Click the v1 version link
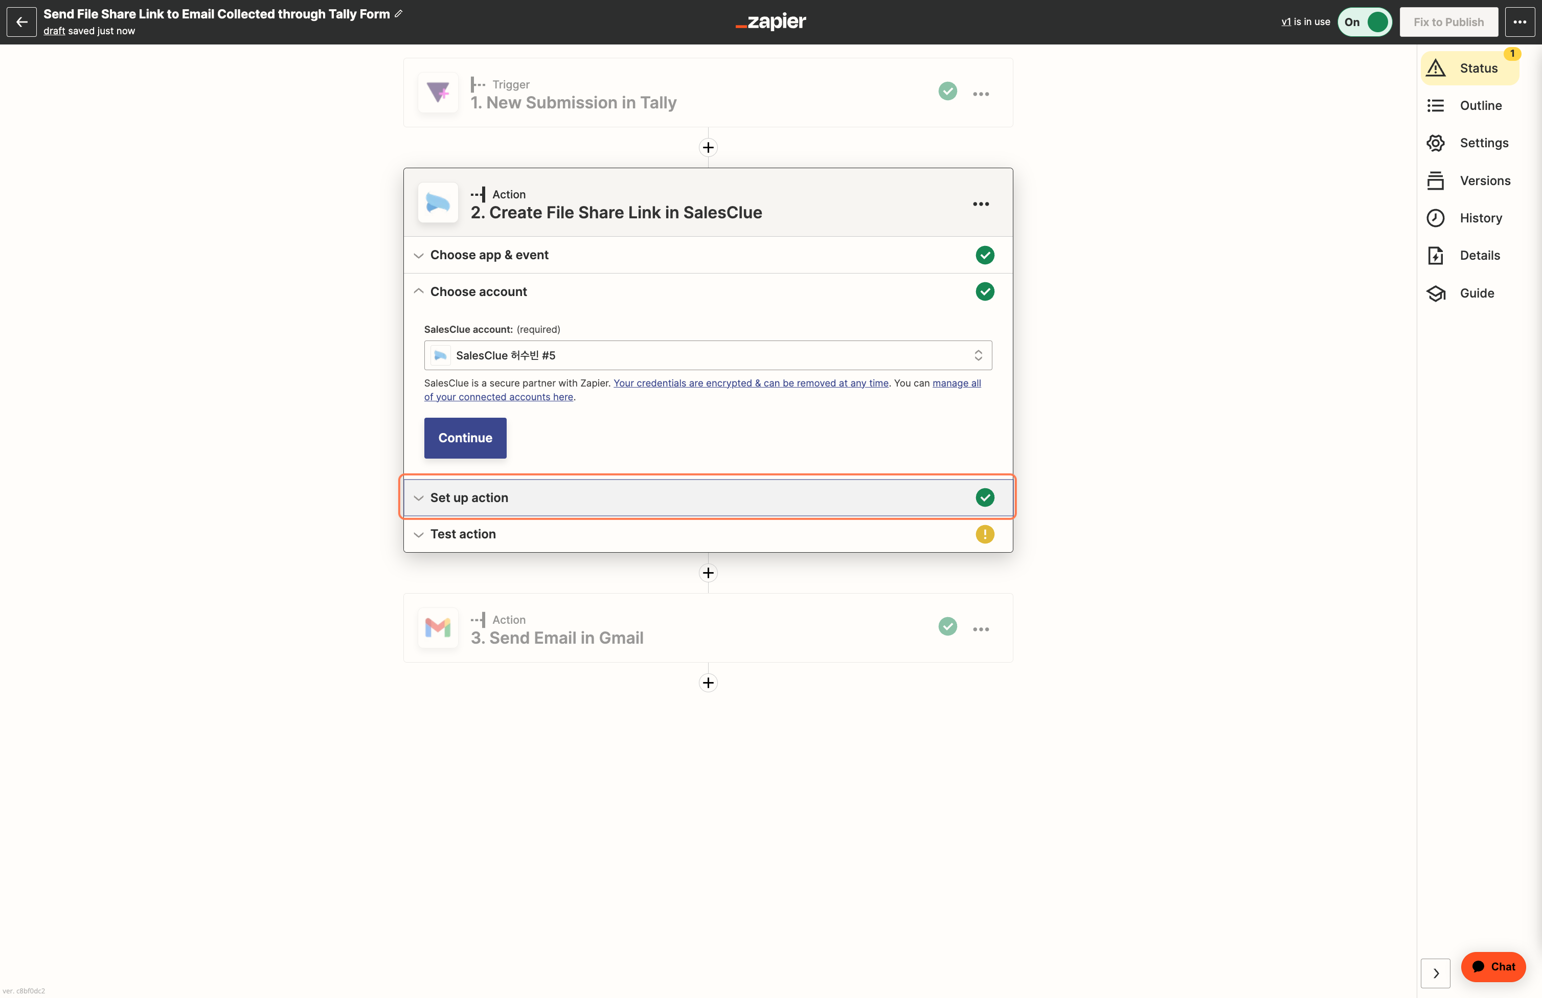The height and width of the screenshot is (998, 1542). [x=1286, y=22]
